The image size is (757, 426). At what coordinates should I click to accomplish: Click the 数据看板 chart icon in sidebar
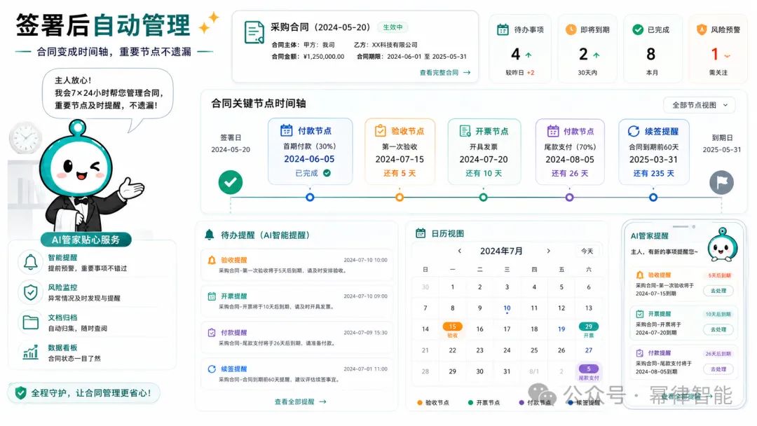click(30, 352)
